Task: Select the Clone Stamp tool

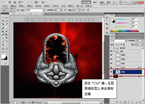Action: [3, 31]
